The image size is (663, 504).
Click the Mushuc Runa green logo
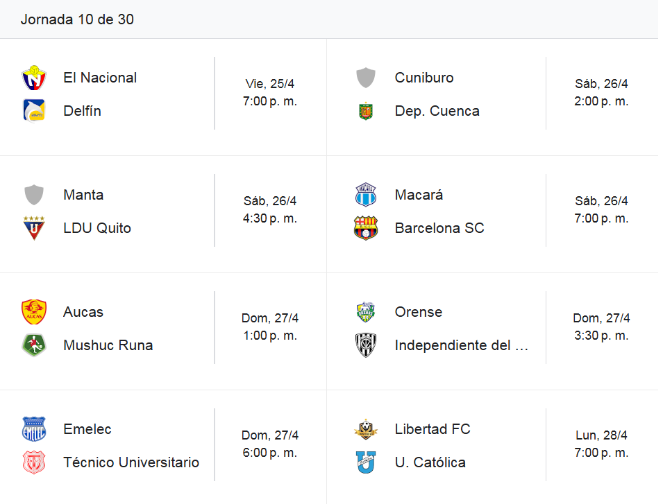coord(34,345)
